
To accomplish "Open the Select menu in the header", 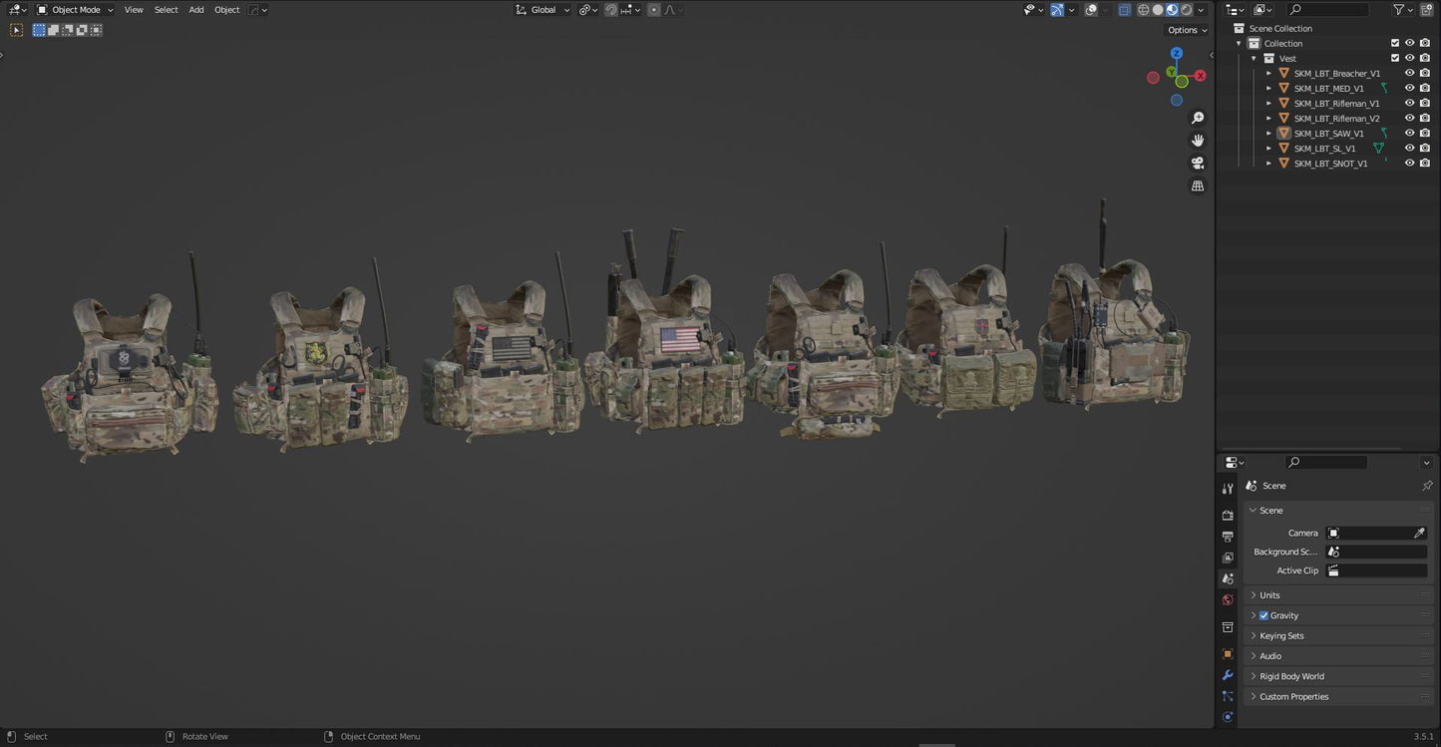I will (166, 9).
